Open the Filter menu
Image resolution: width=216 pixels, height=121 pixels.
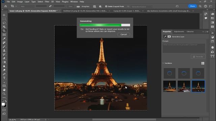pyautogui.click(x=47, y=2)
